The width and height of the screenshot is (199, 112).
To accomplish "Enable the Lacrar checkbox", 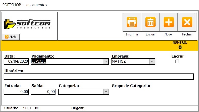I will pyautogui.click(x=177, y=61).
